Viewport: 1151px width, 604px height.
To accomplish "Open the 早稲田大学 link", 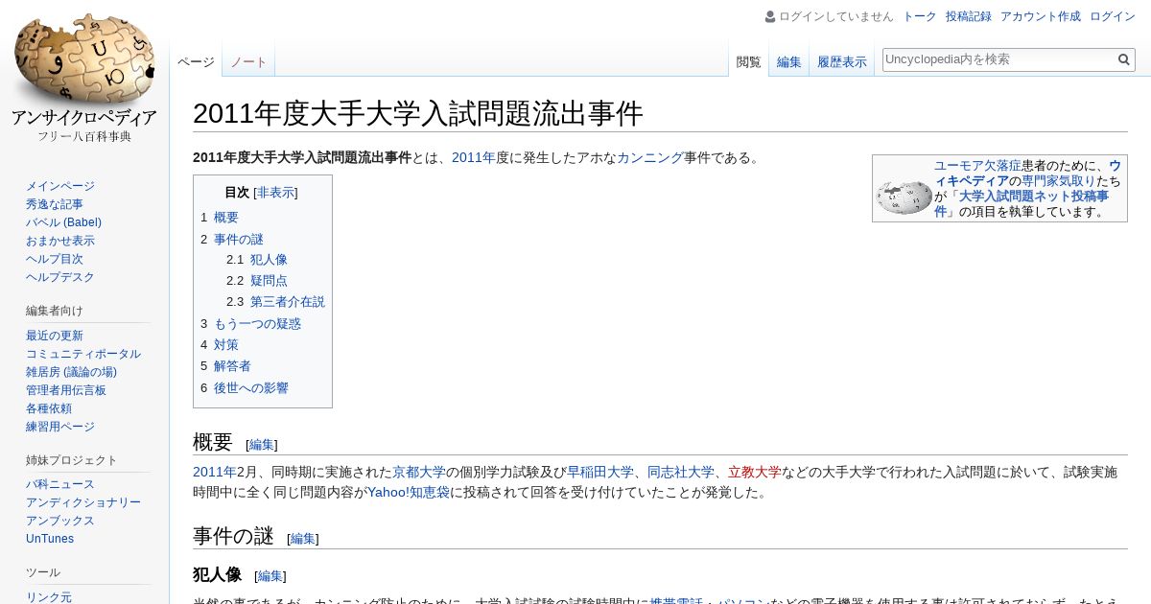I will (x=600, y=473).
